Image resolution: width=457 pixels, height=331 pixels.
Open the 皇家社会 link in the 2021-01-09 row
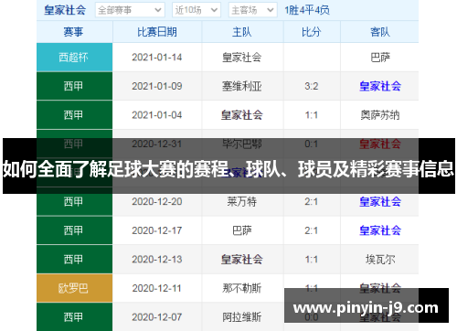[380, 86]
